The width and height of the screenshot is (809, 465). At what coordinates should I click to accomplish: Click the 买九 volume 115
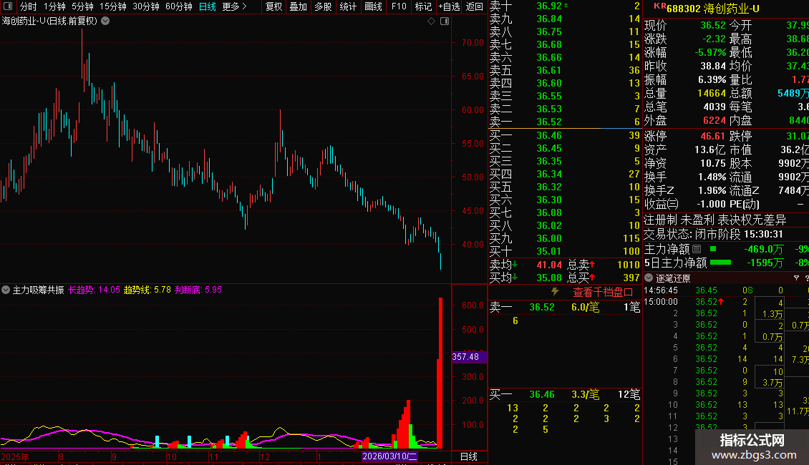coord(631,238)
